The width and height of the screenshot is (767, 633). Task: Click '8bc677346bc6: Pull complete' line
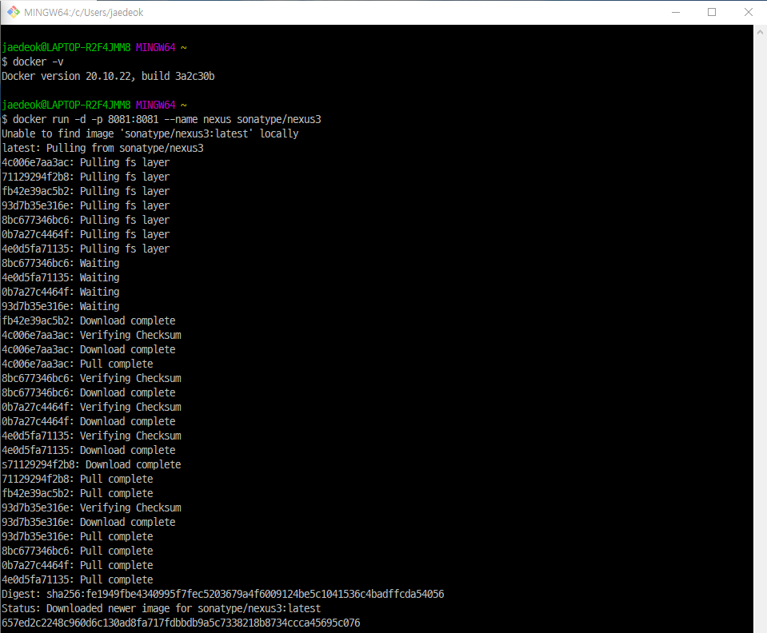pos(78,551)
